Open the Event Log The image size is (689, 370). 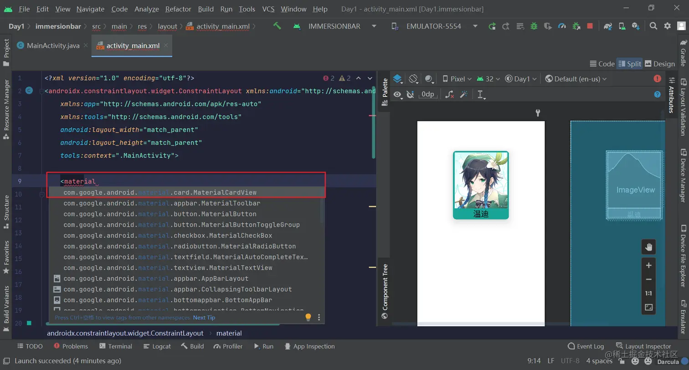[x=586, y=346]
